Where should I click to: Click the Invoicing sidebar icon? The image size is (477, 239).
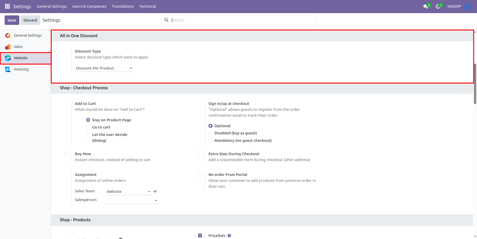8,69
